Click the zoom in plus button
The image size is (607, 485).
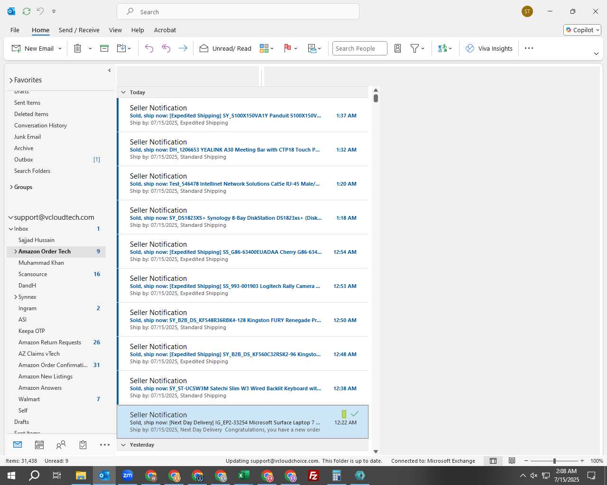point(582,461)
